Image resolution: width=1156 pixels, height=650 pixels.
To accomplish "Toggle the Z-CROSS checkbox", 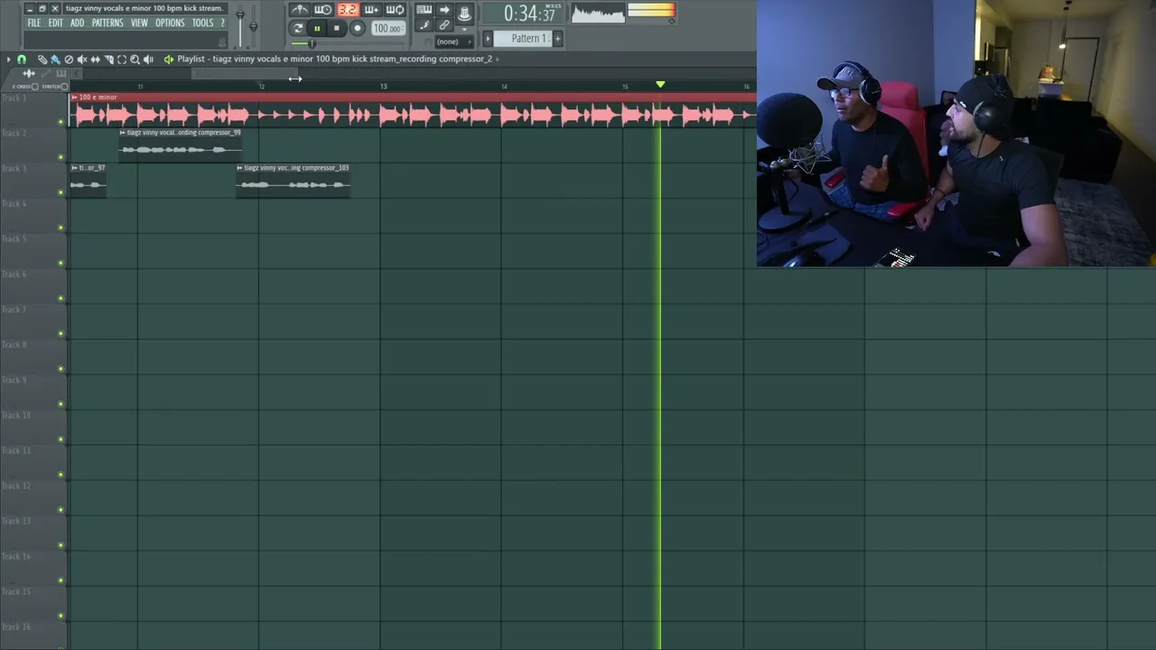I will pyautogui.click(x=35, y=87).
